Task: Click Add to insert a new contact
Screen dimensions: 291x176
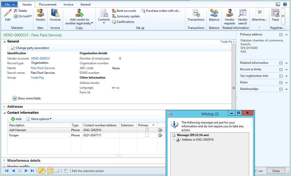Action: point(16,119)
